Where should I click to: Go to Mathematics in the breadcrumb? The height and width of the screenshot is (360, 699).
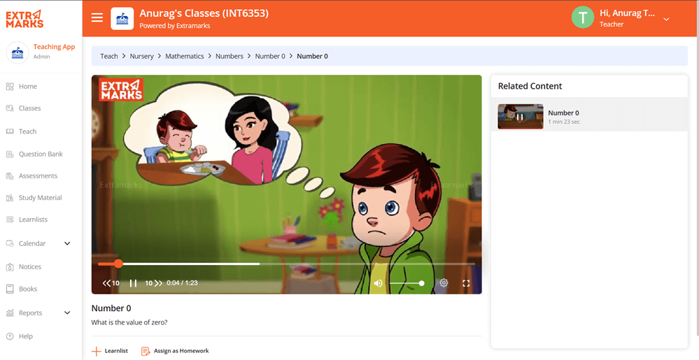[185, 56]
